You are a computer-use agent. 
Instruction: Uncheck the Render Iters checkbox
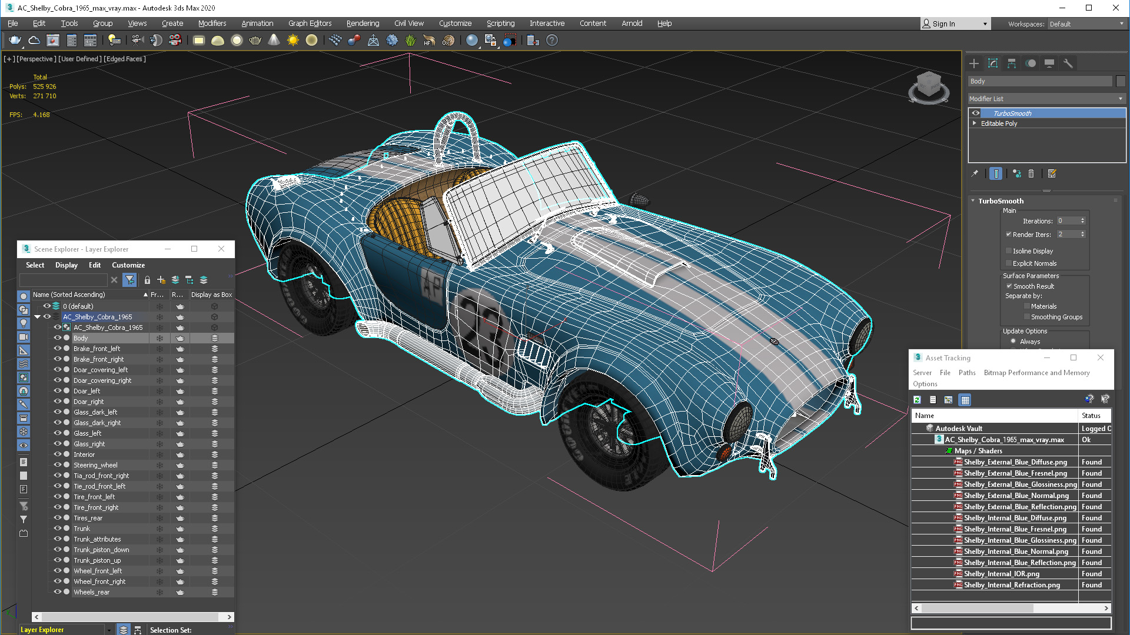click(x=1009, y=234)
